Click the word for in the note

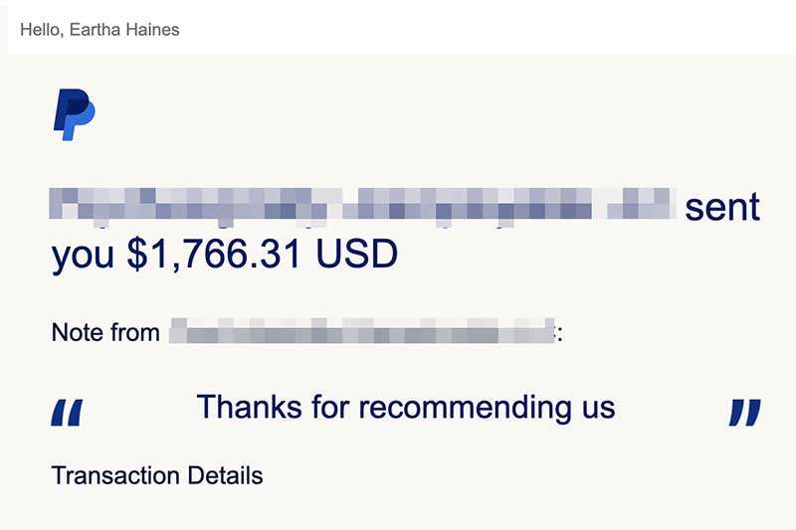pyautogui.click(x=330, y=407)
